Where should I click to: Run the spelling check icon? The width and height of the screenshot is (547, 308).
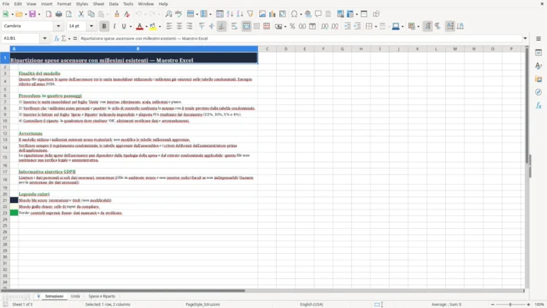[179, 14]
